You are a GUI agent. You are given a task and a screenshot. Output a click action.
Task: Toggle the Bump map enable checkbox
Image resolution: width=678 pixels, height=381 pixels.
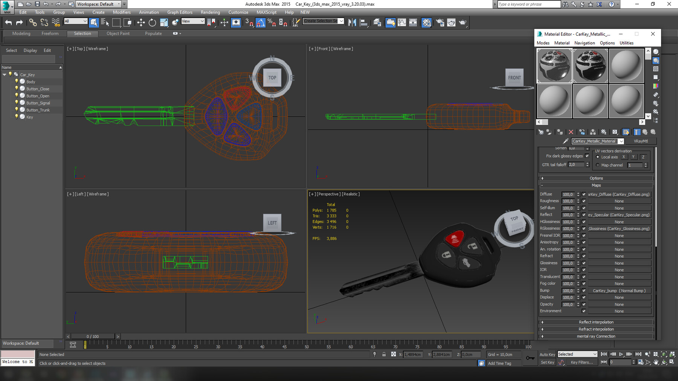pos(584,291)
